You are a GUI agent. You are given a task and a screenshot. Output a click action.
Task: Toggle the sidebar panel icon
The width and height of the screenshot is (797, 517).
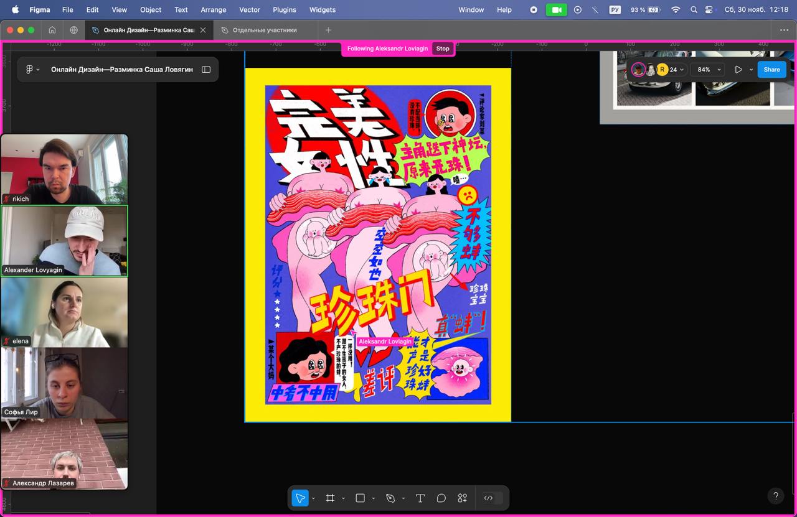[x=206, y=70]
